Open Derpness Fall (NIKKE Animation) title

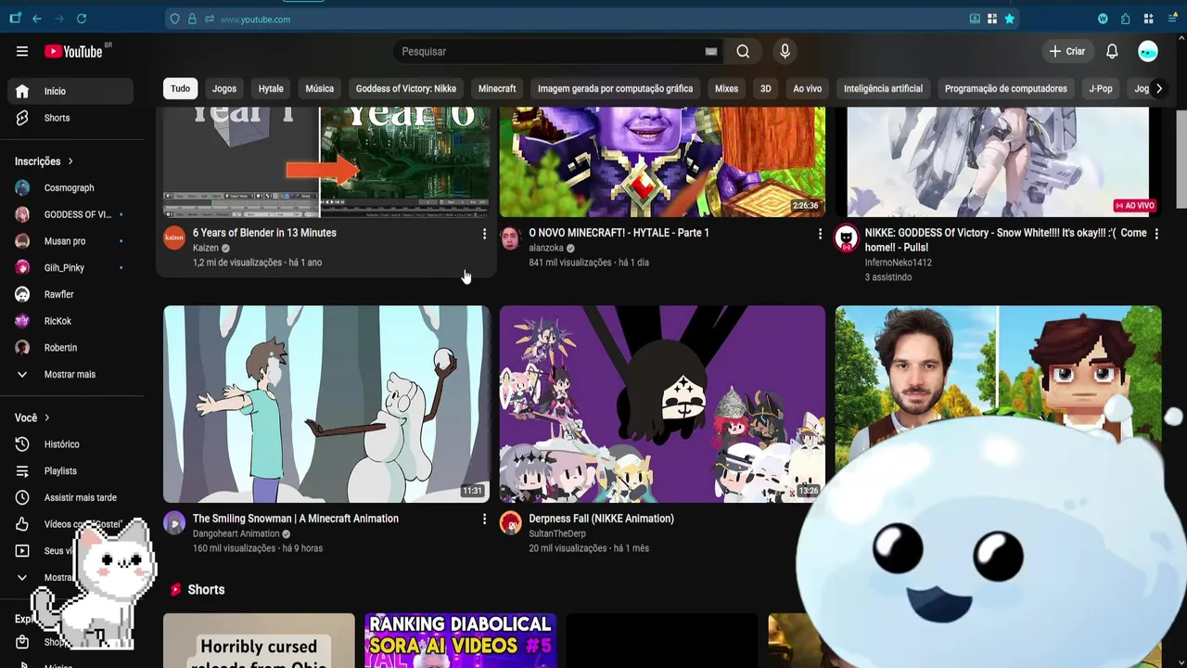pyautogui.click(x=601, y=519)
